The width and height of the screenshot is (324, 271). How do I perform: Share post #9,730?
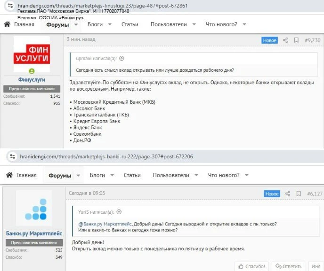pyautogui.click(x=285, y=40)
